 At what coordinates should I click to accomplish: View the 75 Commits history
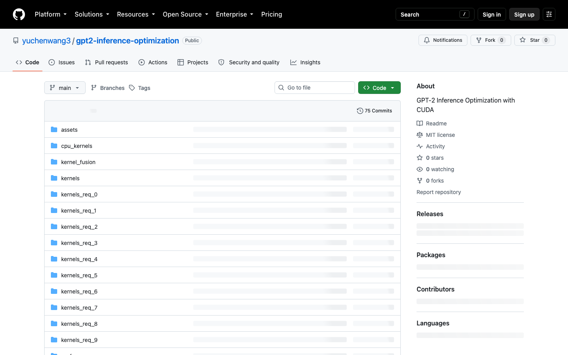tap(374, 111)
